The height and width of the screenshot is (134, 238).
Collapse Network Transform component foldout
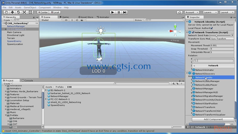click(x=187, y=32)
